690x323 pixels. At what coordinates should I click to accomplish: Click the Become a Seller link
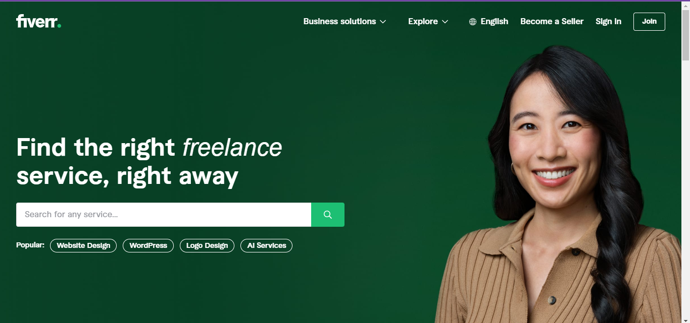(552, 21)
